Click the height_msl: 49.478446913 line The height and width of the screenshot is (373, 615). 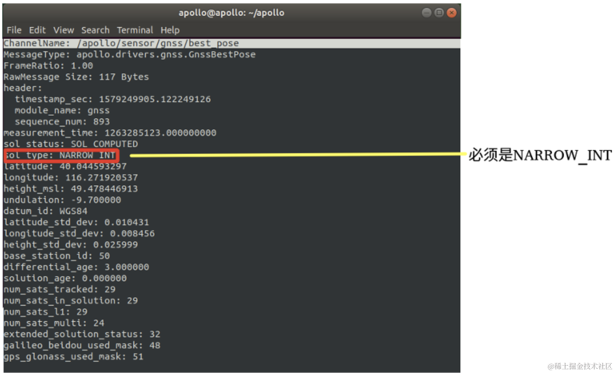pos(70,189)
